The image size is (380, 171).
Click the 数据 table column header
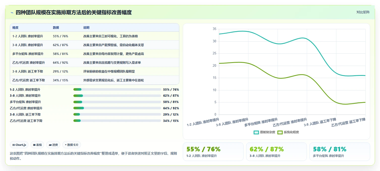(56, 28)
